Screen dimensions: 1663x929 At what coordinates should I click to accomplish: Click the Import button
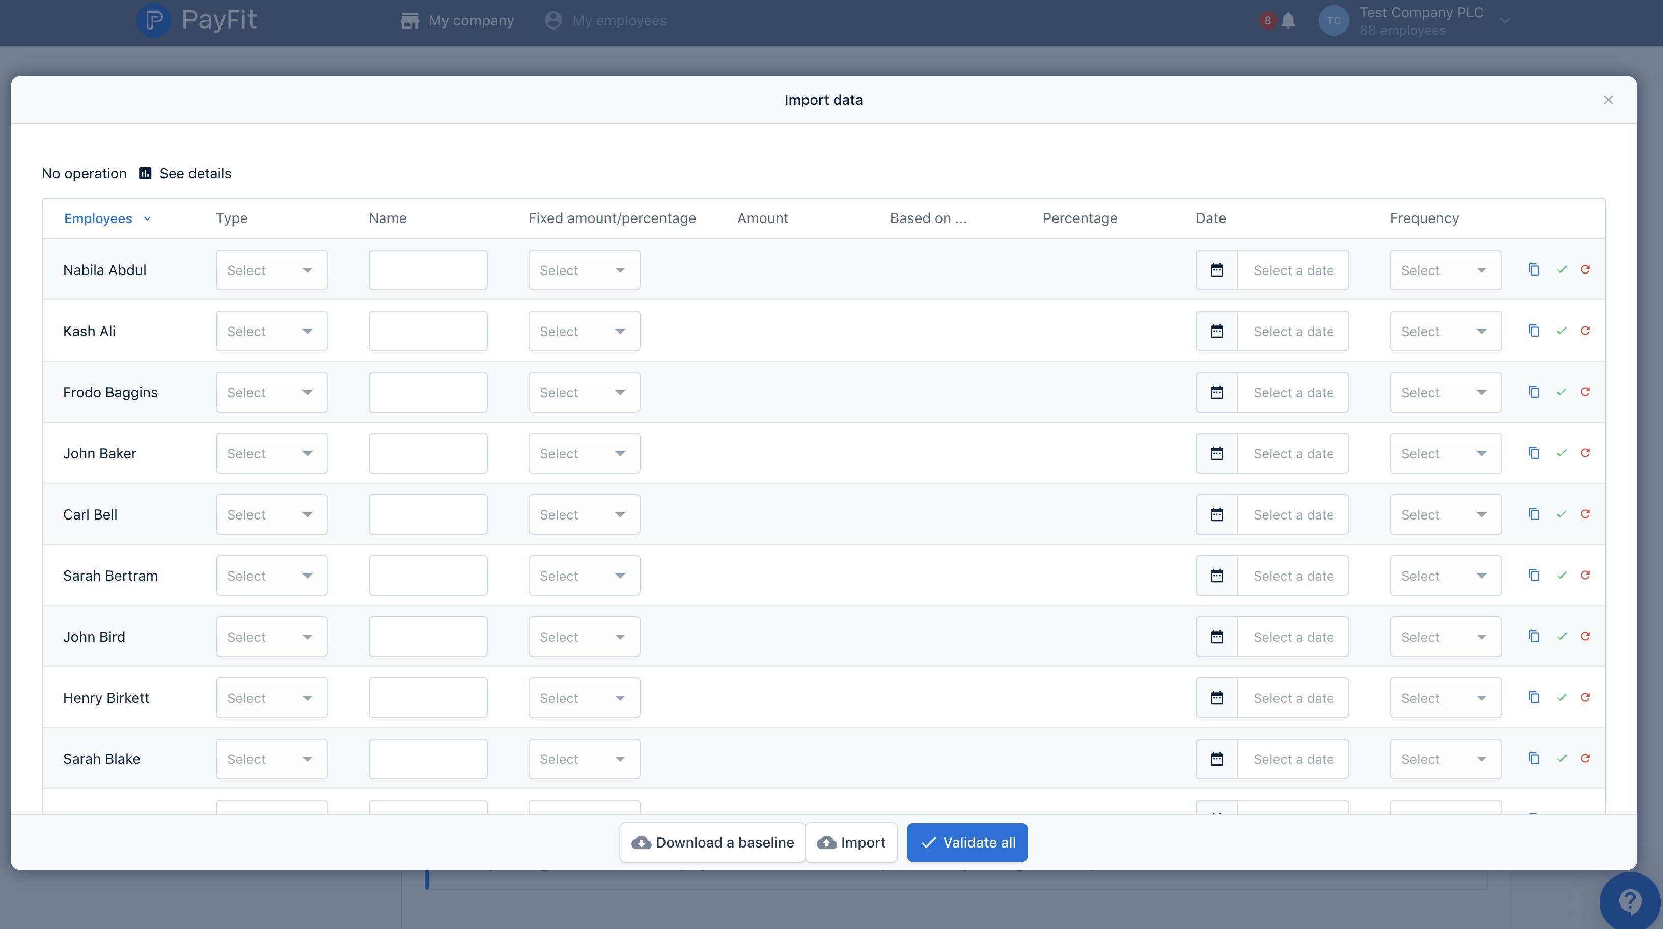click(851, 842)
